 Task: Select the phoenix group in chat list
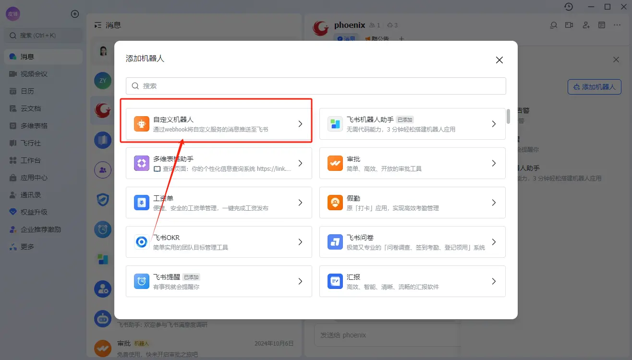[x=102, y=110]
